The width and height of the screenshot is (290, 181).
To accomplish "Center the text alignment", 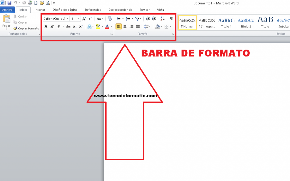I will pos(125,26).
